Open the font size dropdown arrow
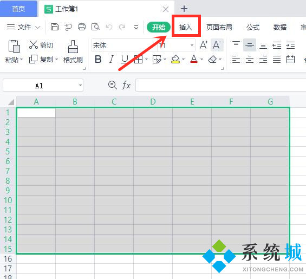The width and height of the screenshot is (306, 279). click(192, 46)
